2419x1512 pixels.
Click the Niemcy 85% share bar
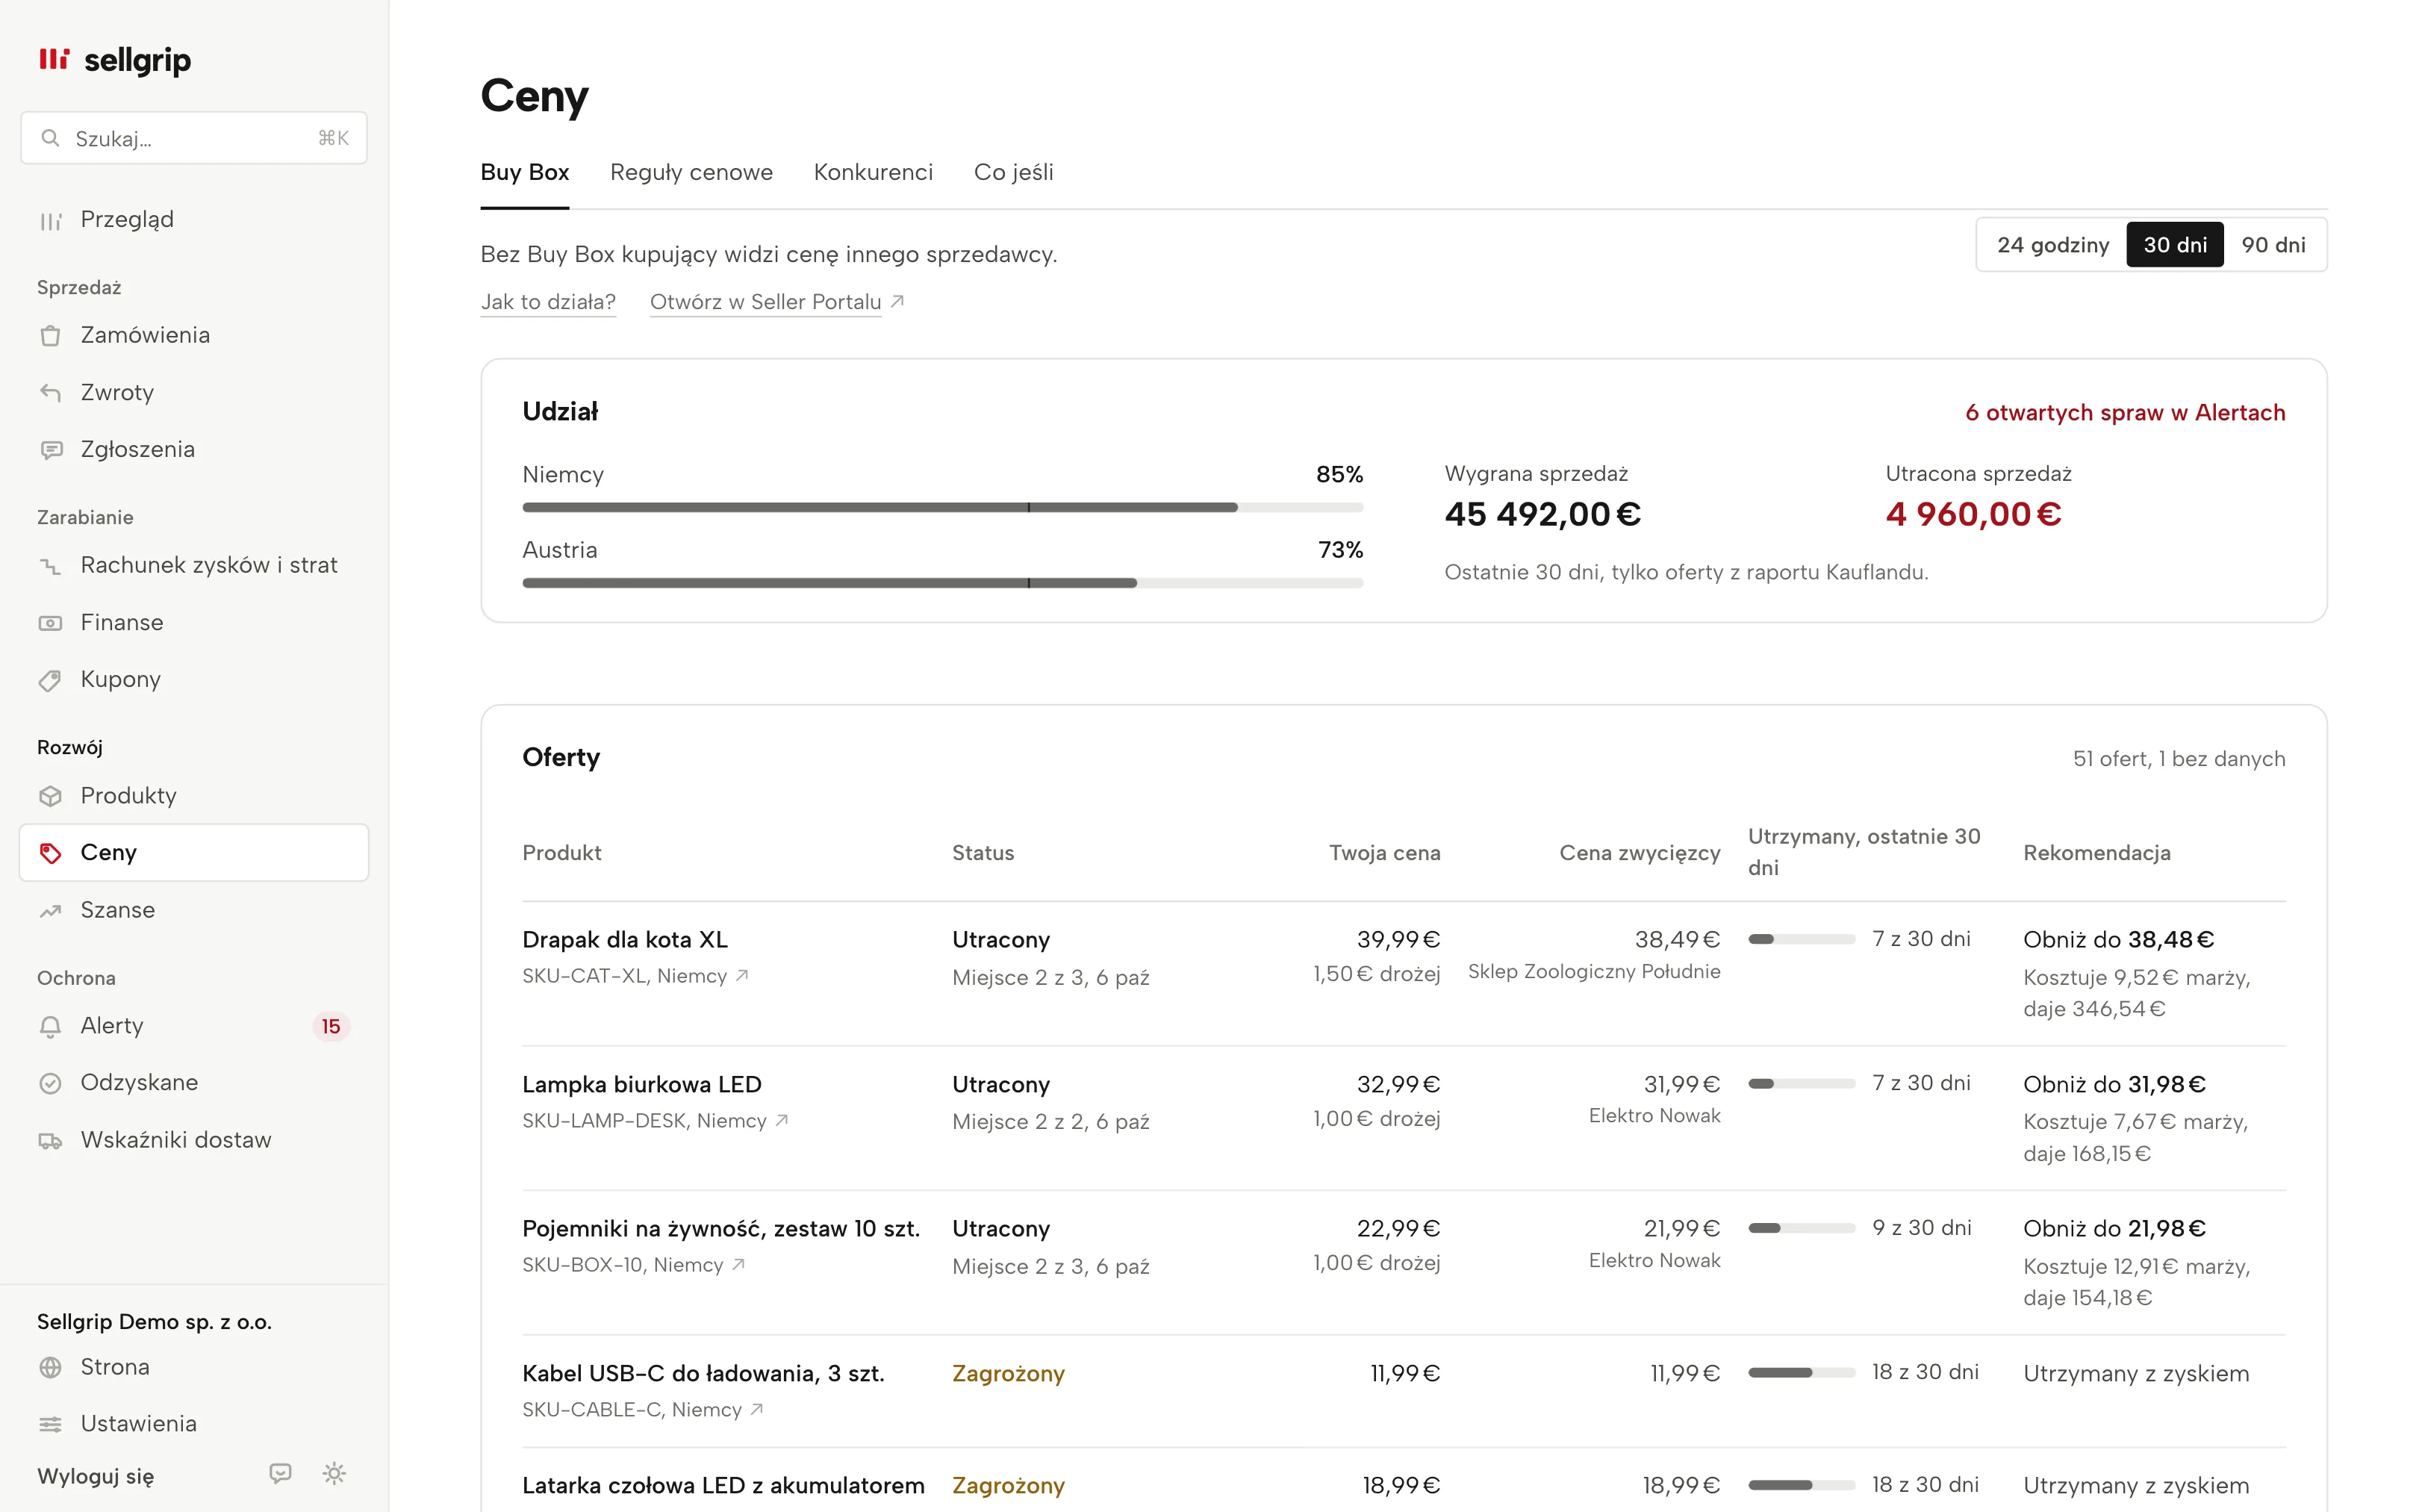[x=941, y=508]
